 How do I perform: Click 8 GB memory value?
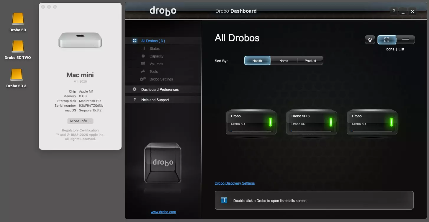click(x=83, y=96)
